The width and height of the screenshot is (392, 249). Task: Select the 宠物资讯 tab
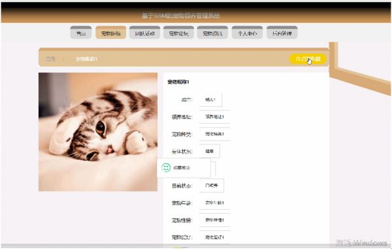point(212,33)
